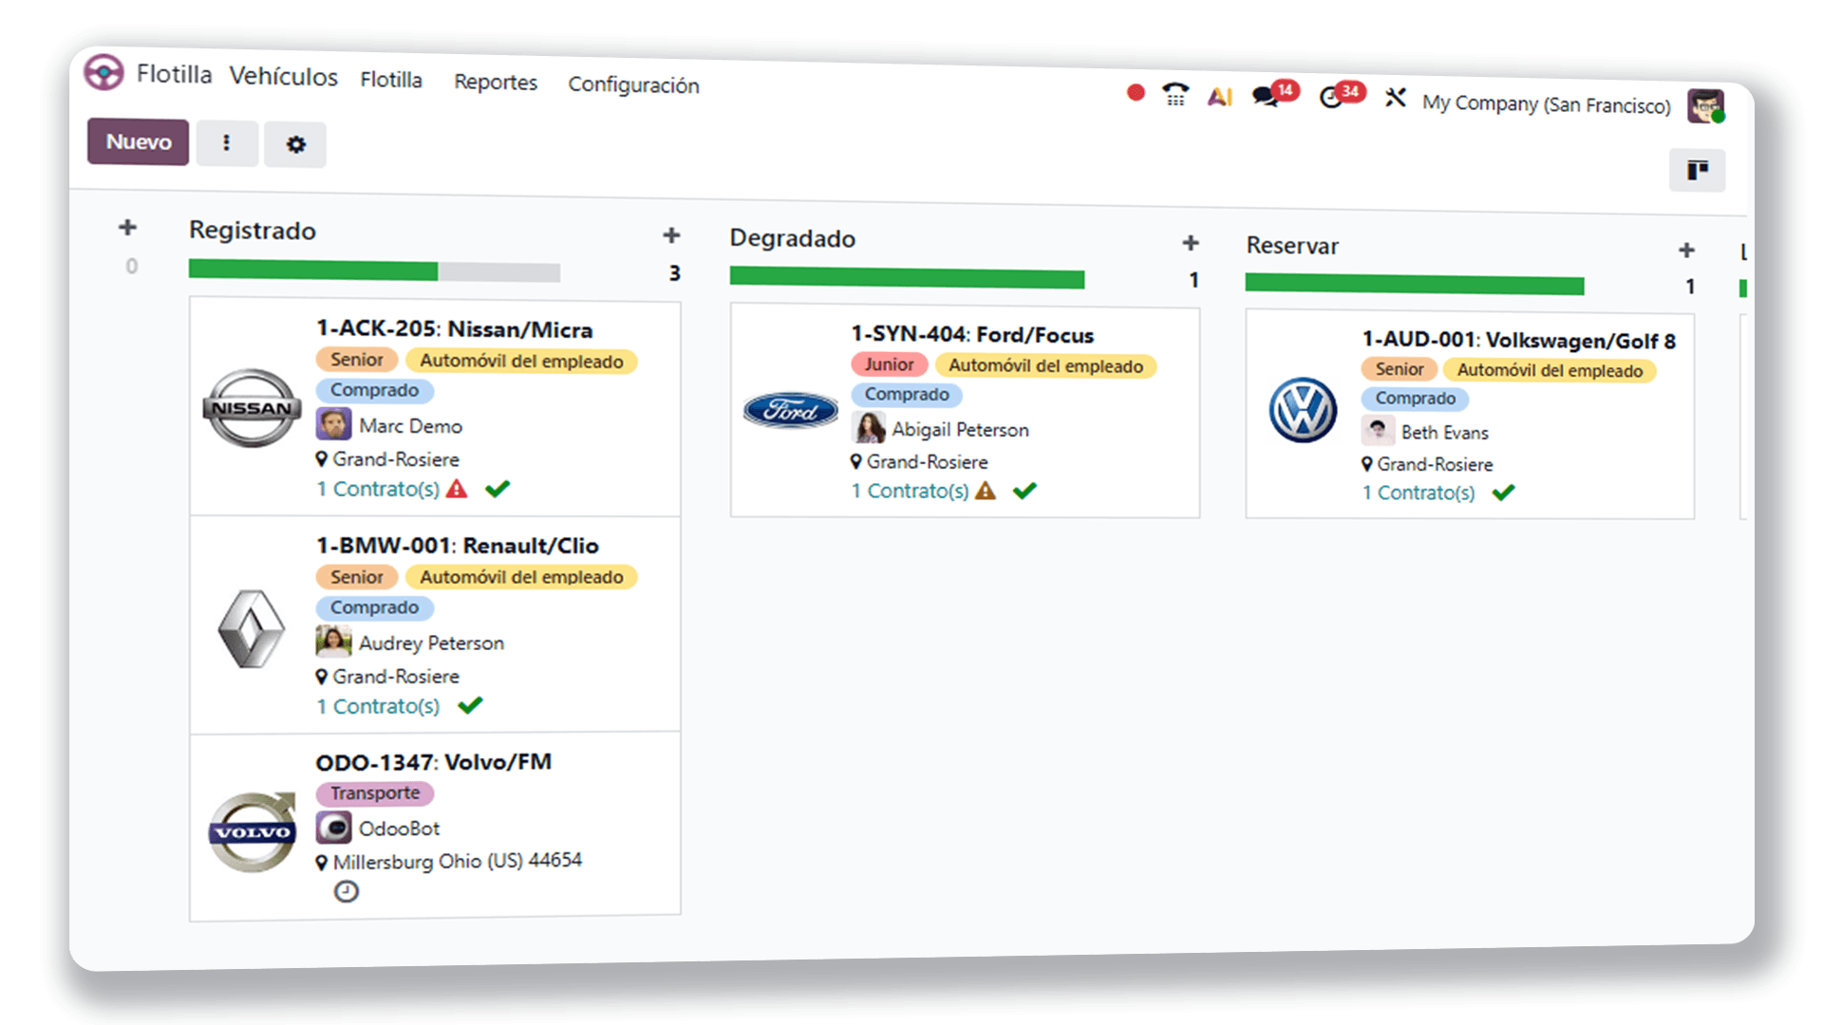The width and height of the screenshot is (1823, 1025).
Task: Click Audrey Peterson avatar
Action: (333, 642)
